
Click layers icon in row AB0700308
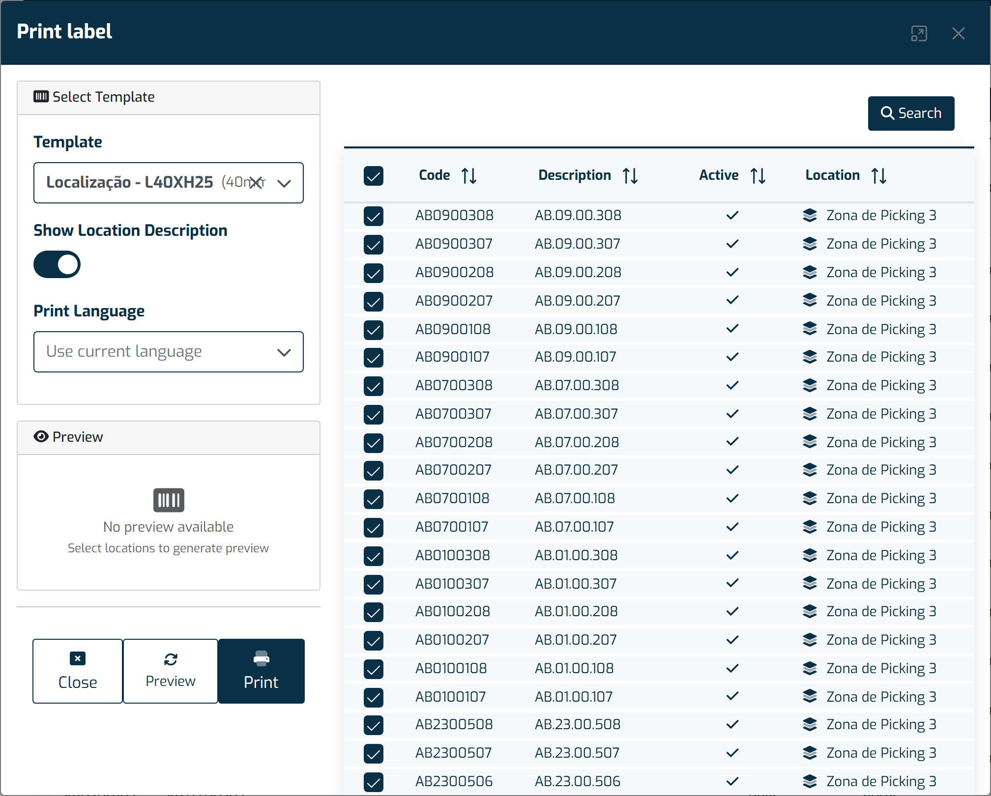coord(810,385)
